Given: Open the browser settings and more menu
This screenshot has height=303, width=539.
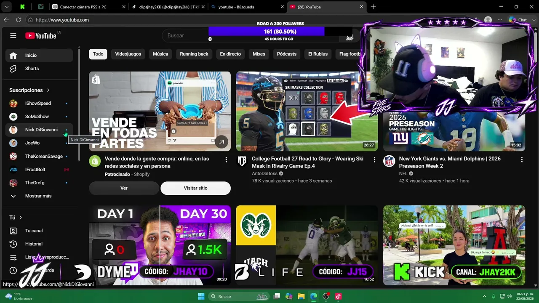Looking at the screenshot, I should [x=500, y=20].
